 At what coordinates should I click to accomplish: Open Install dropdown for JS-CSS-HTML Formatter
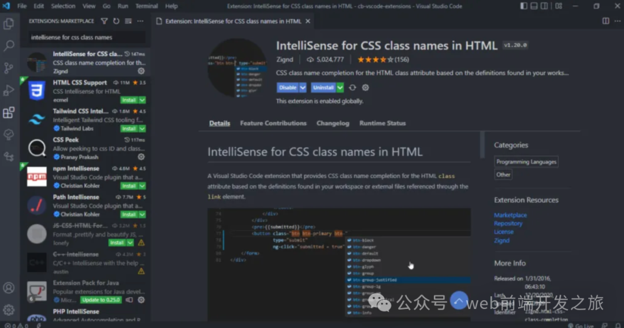[x=130, y=243]
